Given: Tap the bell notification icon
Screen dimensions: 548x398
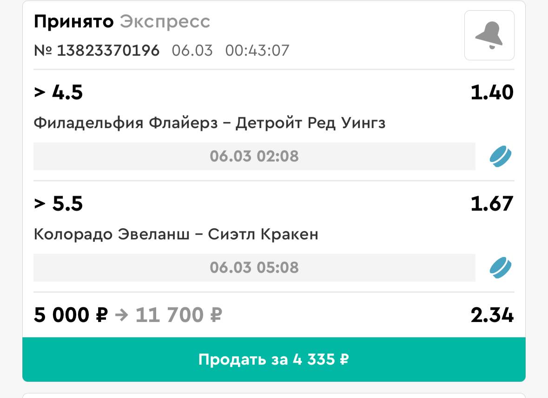Looking at the screenshot, I should pos(489,35).
